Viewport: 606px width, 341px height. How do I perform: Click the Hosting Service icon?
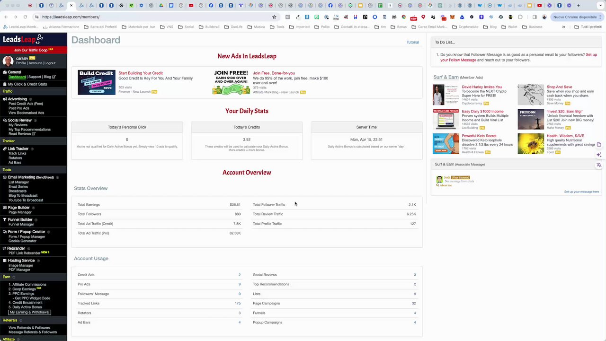click(5, 261)
